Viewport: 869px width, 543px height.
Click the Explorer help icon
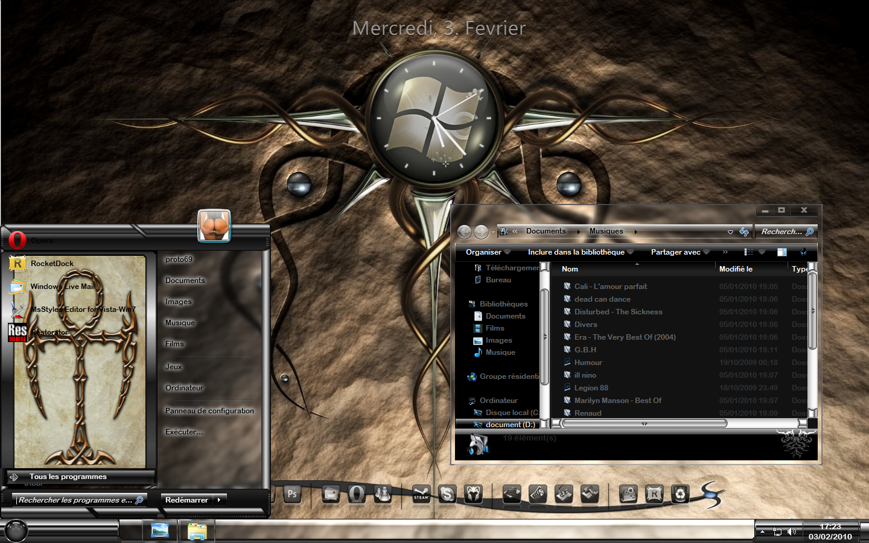[x=803, y=252]
